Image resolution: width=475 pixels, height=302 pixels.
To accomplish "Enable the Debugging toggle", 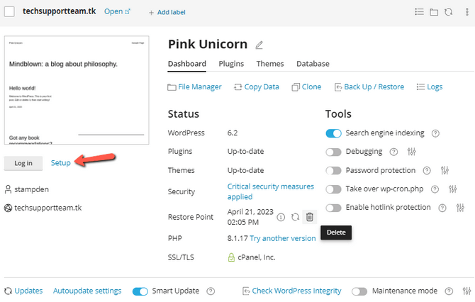I will [x=333, y=152].
